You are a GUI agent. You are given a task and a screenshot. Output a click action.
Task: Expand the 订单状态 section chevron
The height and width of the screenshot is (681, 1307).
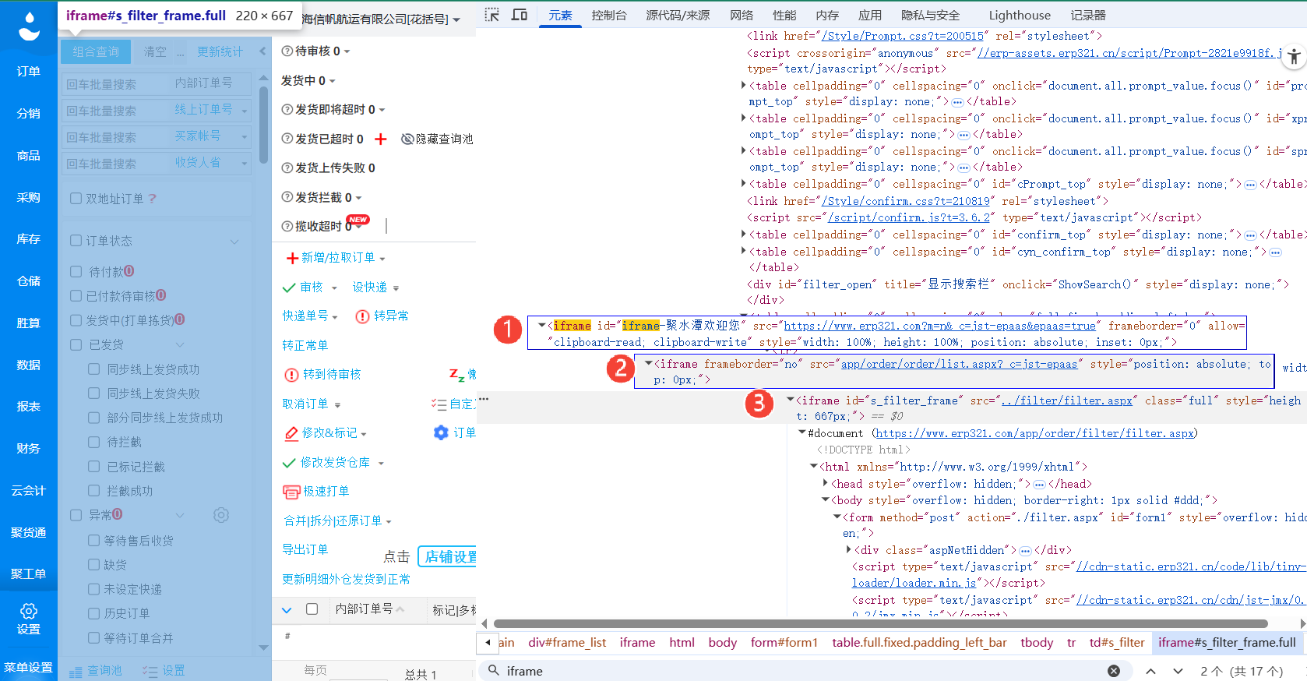234,242
